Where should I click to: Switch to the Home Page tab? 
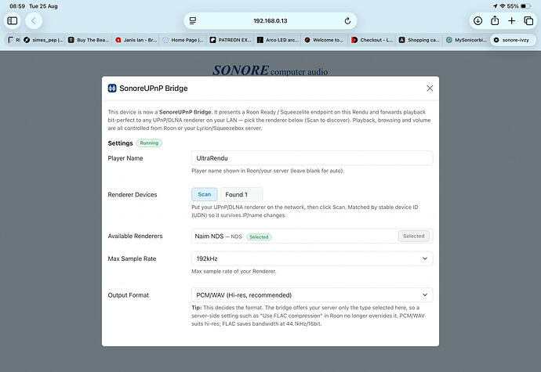(183, 40)
